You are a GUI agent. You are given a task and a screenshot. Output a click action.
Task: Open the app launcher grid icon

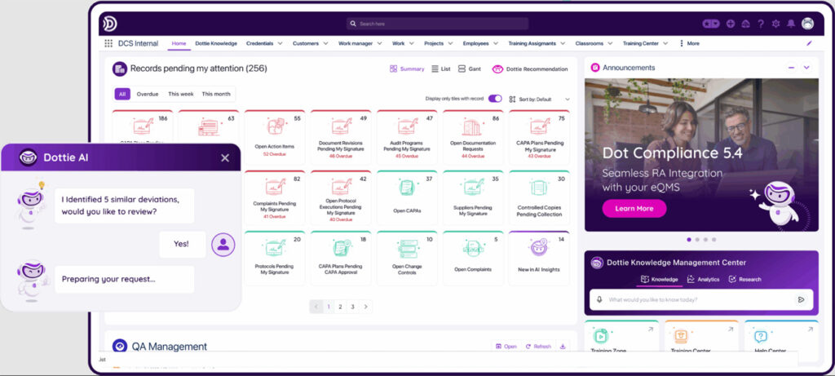pyautogui.click(x=108, y=44)
